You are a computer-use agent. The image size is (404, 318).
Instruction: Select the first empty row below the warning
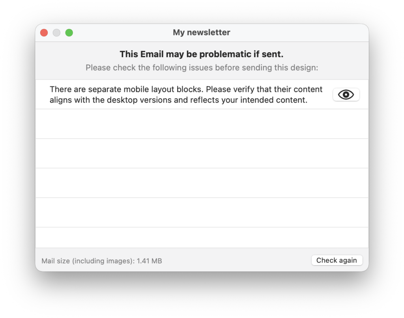coord(202,124)
